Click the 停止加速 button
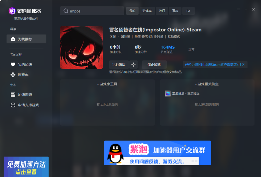Viewport: 261px width, 177px height. pos(154,65)
